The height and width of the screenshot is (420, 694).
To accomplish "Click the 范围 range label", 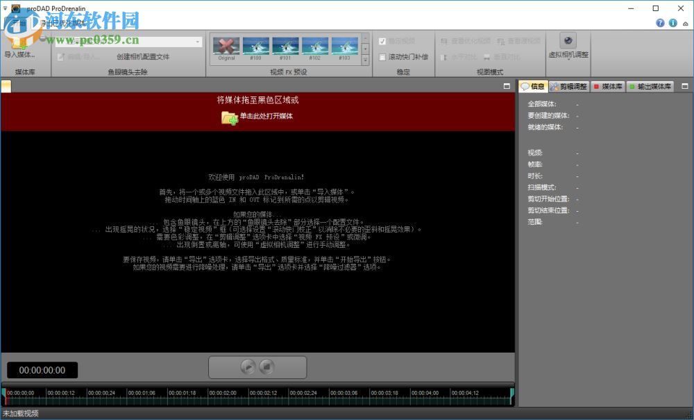I will pyautogui.click(x=534, y=221).
